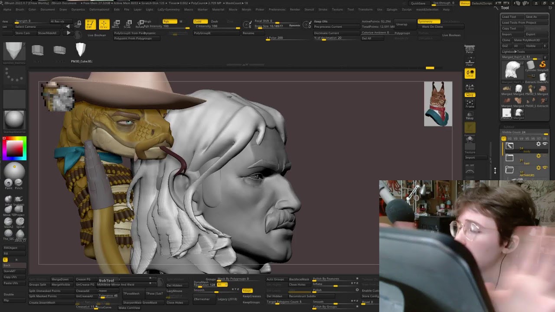Expand the ARTHHURS subtool folder
The width and height of the screenshot is (555, 312).
(509, 170)
